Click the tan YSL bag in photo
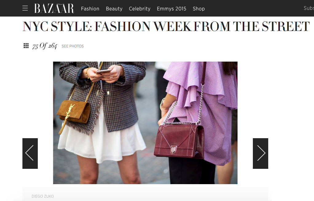The width and height of the screenshot is (314, 201). click(73, 112)
